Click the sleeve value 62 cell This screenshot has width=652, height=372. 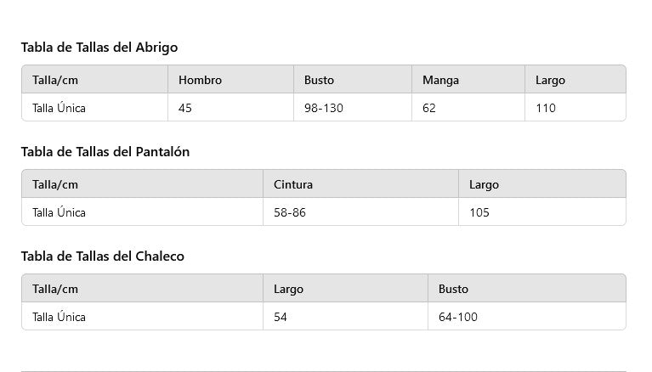click(429, 108)
